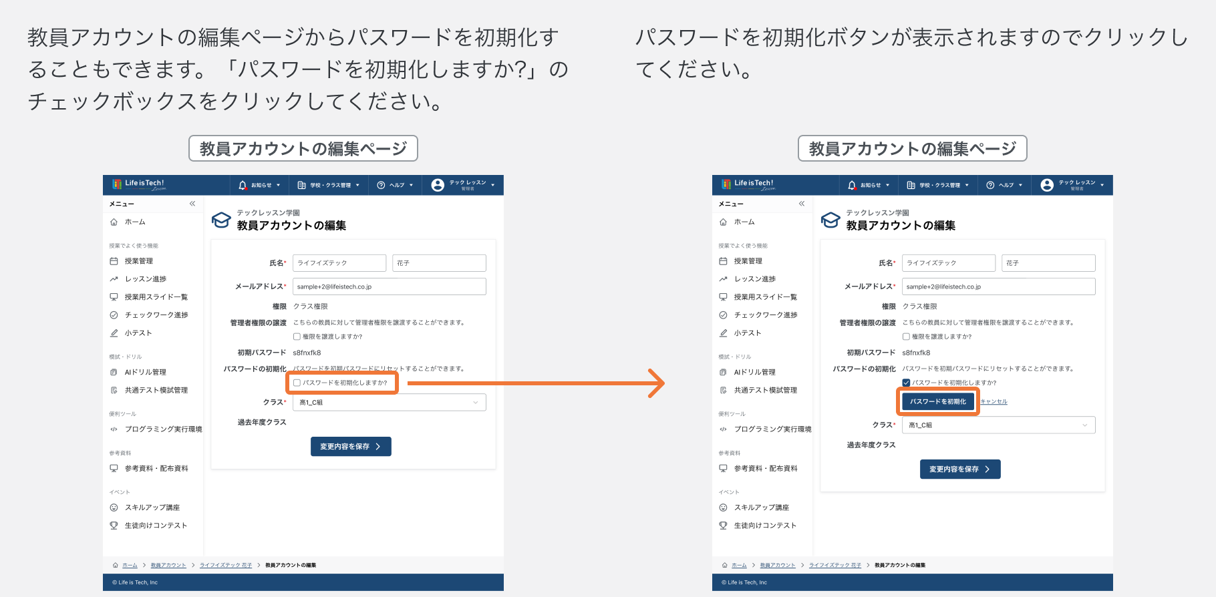Image resolution: width=1216 pixels, height=597 pixels.
Task: Click the ヘルプ question-mark icon in right screenshot
Action: pyautogui.click(x=990, y=185)
